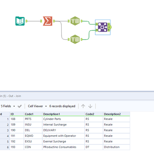The image size is (154, 160).
Task: Click the Join tool's J output anchor
Action: pyautogui.click(x=110, y=27)
